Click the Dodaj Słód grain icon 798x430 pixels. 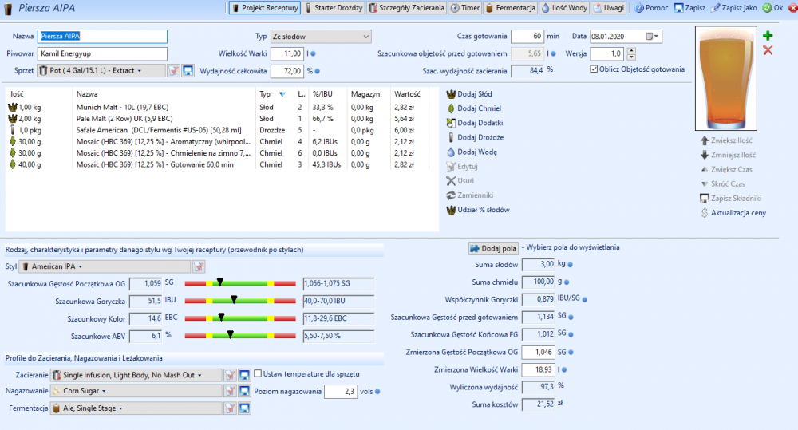[451, 94]
